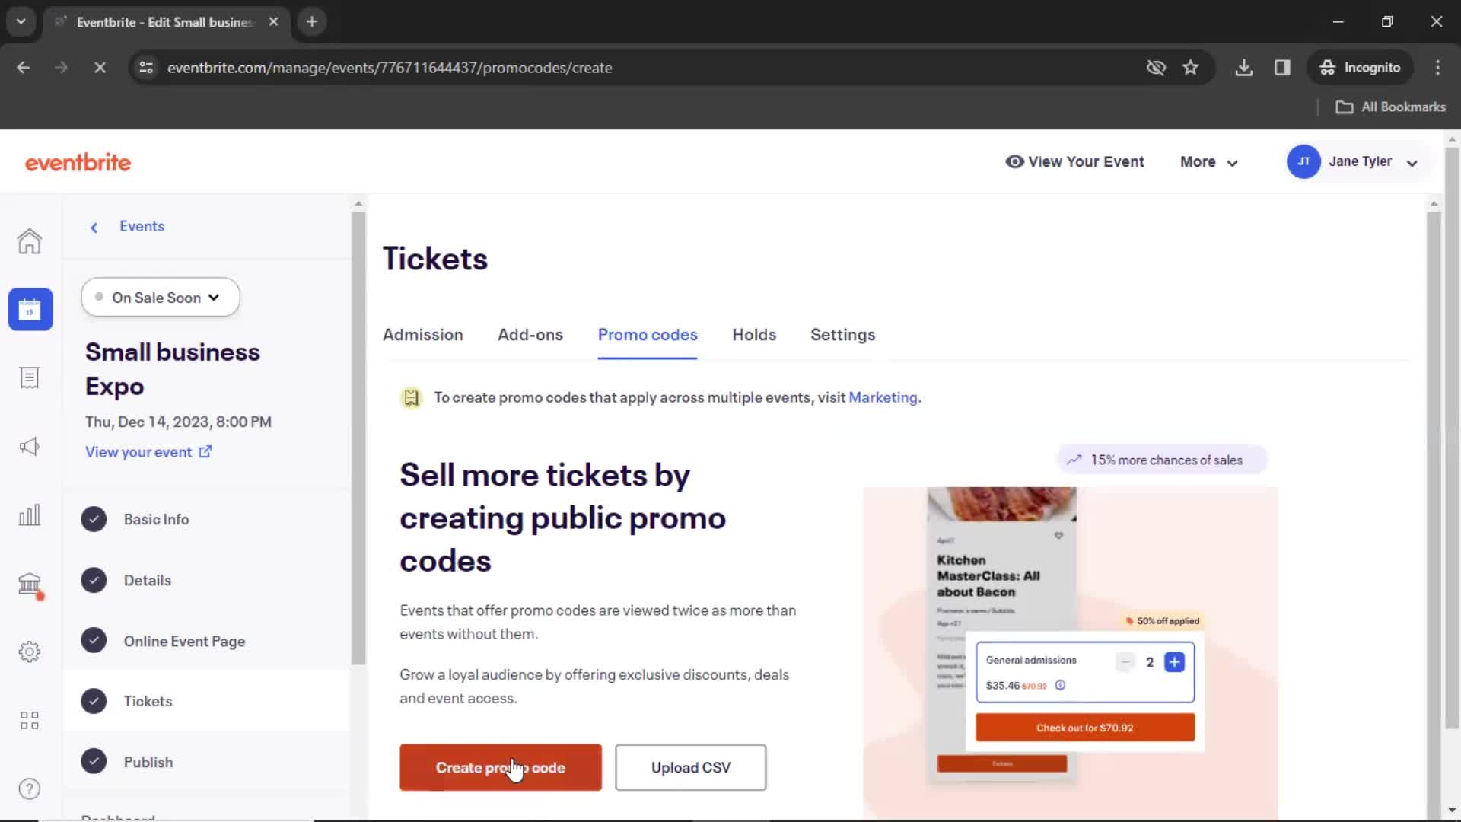The height and width of the screenshot is (822, 1461).
Task: Click the Events back link text
Action: click(x=142, y=226)
